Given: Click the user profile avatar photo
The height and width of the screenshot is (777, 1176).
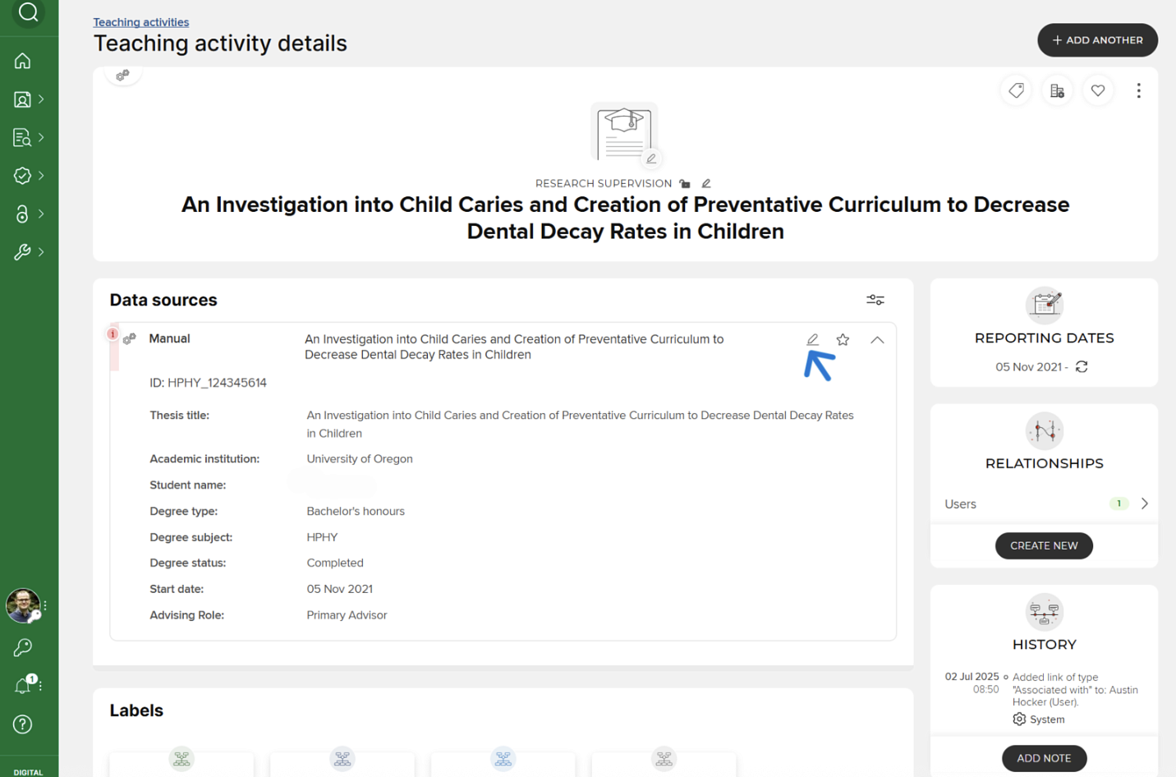Looking at the screenshot, I should tap(22, 605).
